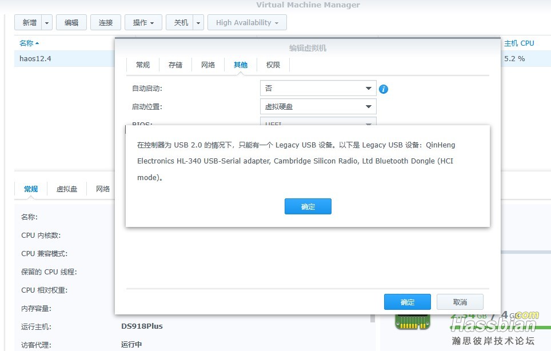Click the 访客代理 label

coord(36,345)
